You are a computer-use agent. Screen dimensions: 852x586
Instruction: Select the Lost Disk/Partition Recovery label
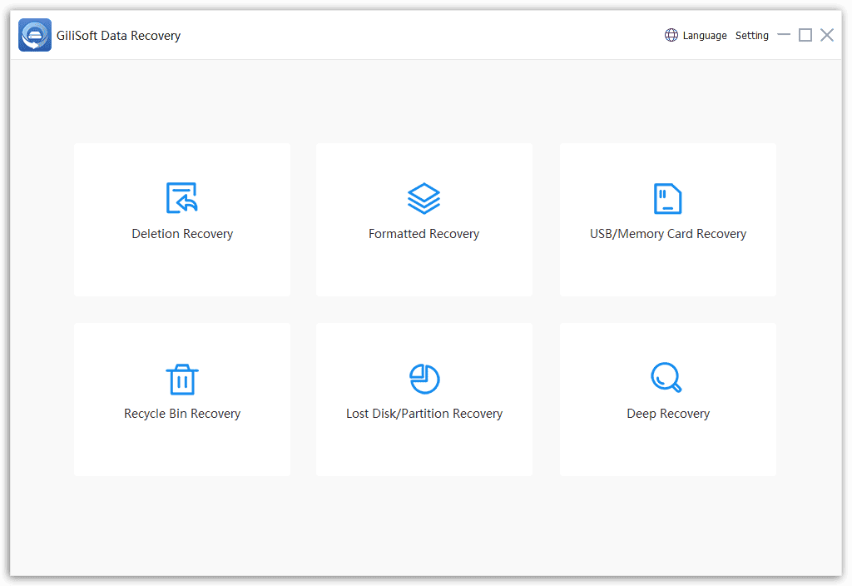click(424, 414)
